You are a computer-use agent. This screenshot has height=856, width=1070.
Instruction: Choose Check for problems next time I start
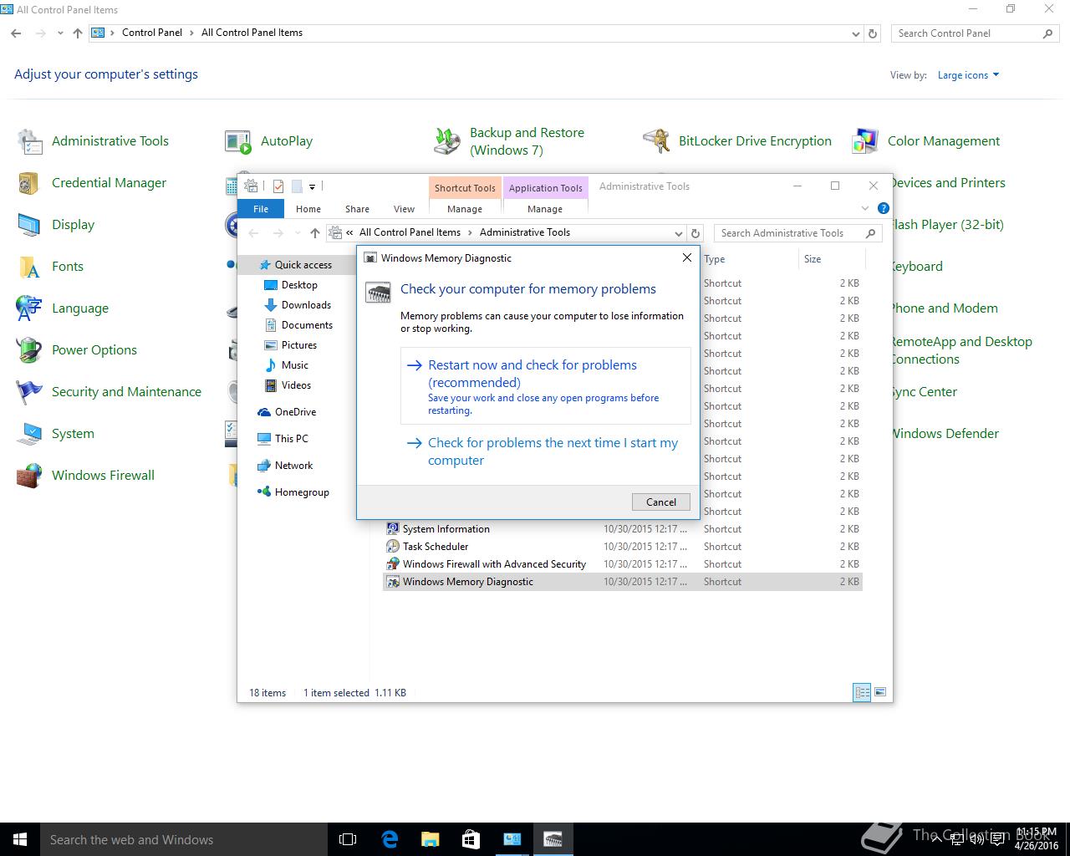[x=546, y=451]
